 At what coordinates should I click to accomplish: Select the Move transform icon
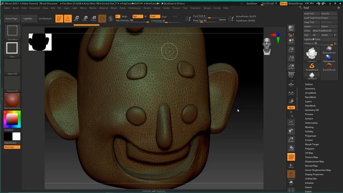76,18
